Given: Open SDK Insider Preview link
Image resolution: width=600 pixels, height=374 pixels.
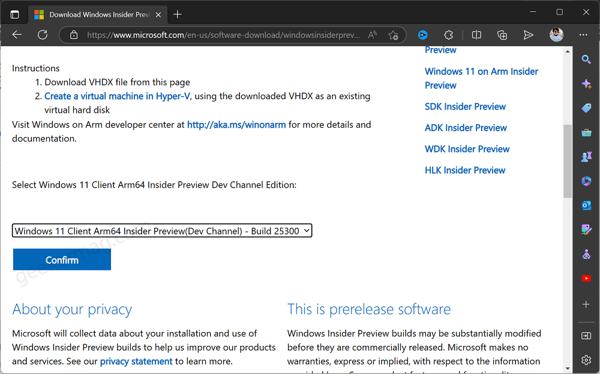Looking at the screenshot, I should pyautogui.click(x=466, y=107).
